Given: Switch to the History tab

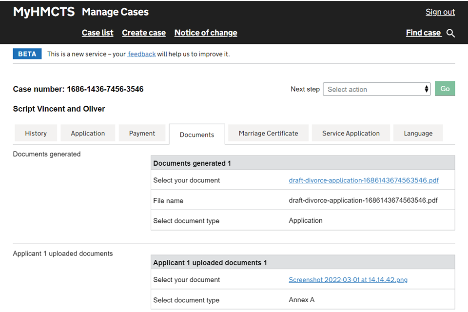Looking at the screenshot, I should point(36,133).
